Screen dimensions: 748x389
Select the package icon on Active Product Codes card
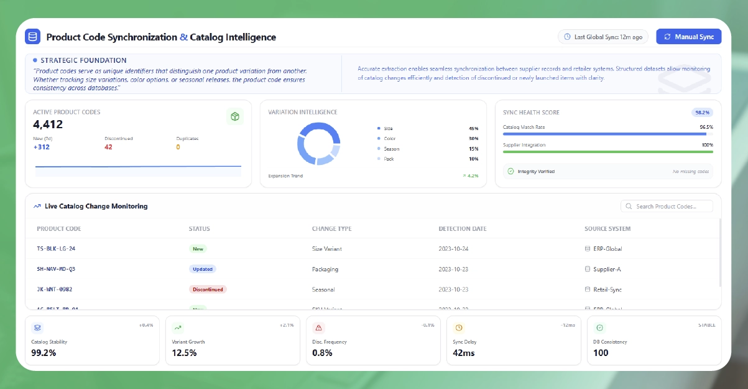tap(235, 116)
